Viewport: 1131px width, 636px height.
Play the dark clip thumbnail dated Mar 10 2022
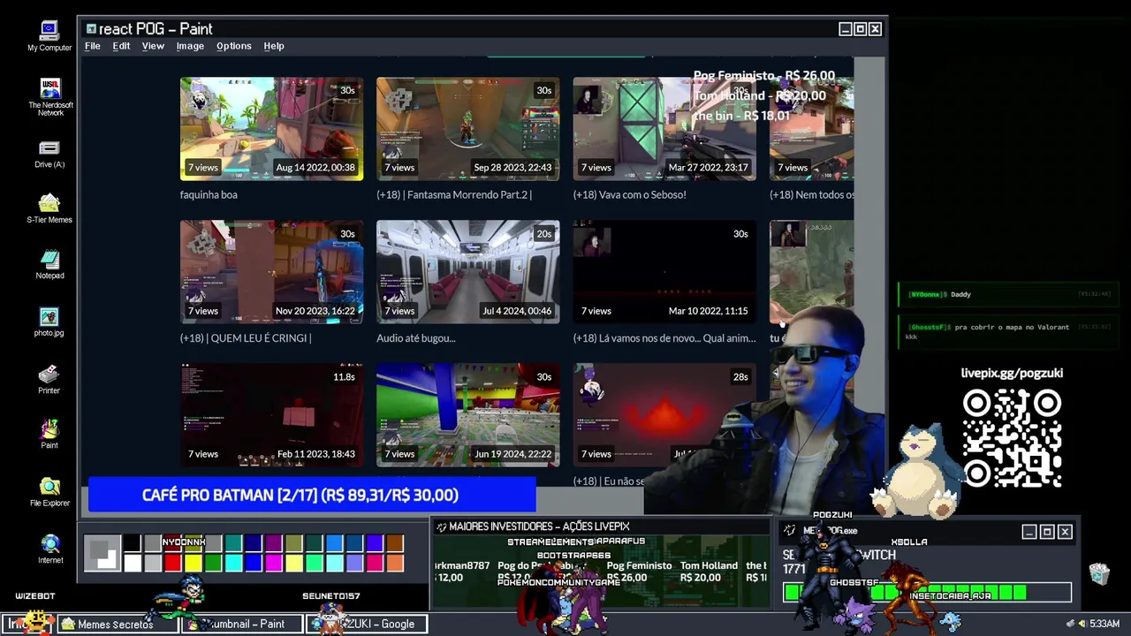(x=664, y=272)
